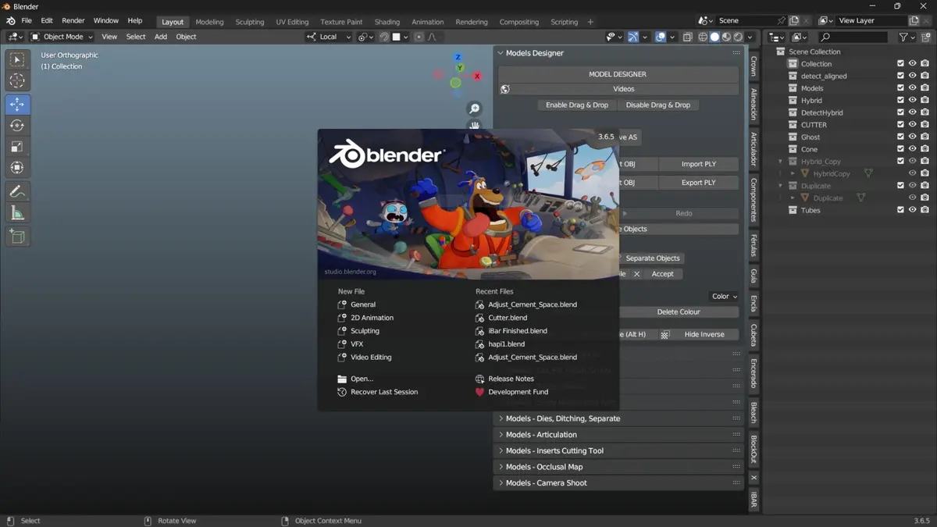Expand the Models - Occlusal Map panel
The image size is (937, 527).
(618, 467)
